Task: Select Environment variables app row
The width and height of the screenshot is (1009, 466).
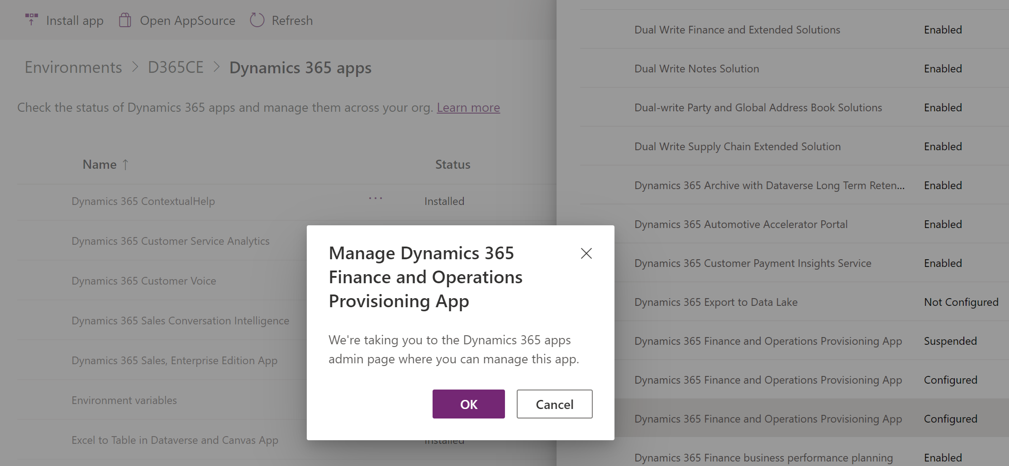Action: (x=124, y=400)
